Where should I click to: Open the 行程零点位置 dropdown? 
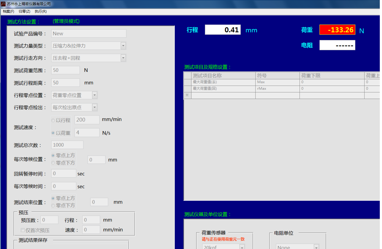[95, 95]
